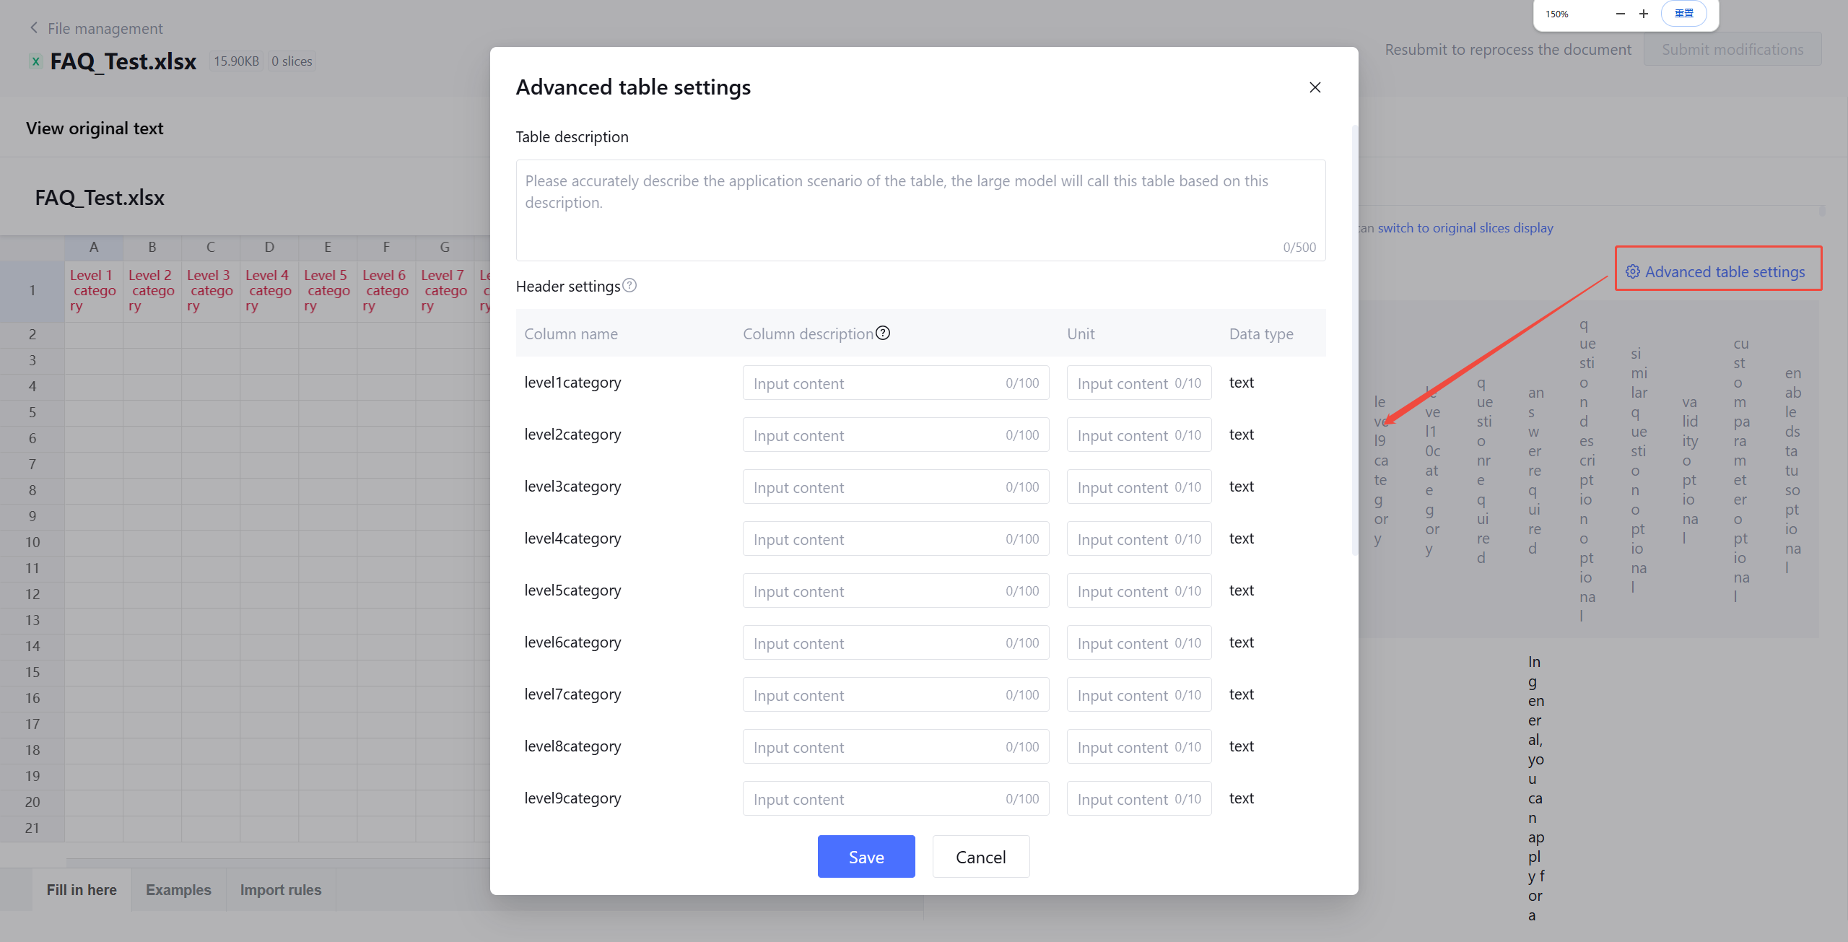Click the zoom reset button at top
Image resolution: width=1848 pixels, height=942 pixels.
[x=1683, y=14]
